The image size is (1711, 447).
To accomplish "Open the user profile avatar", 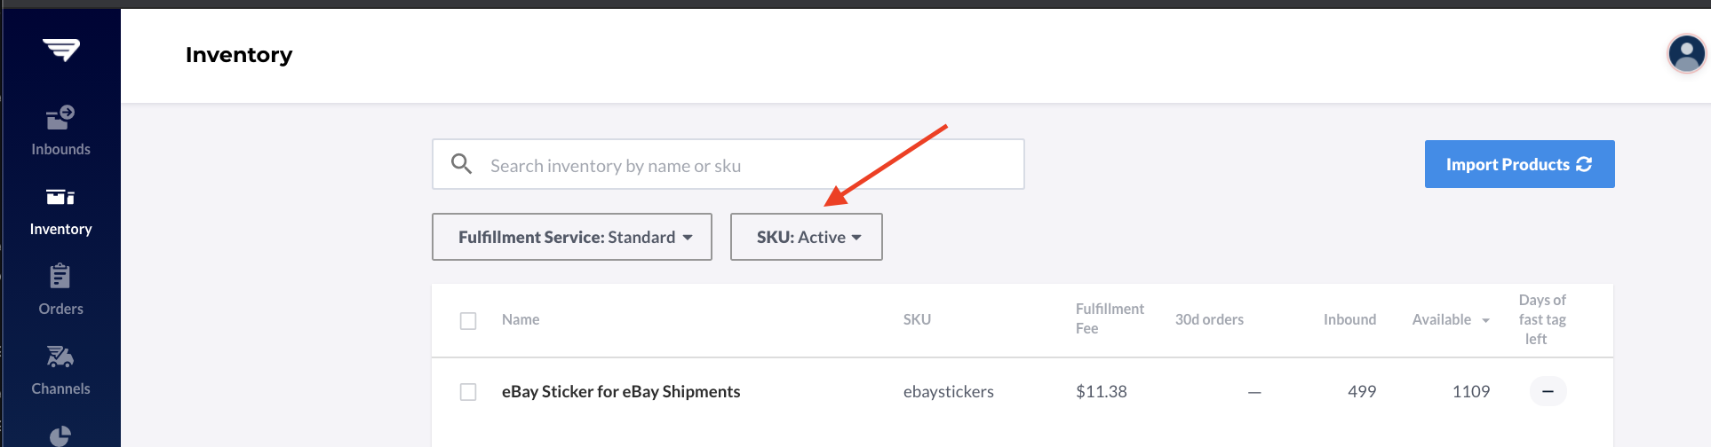I will click(1686, 53).
